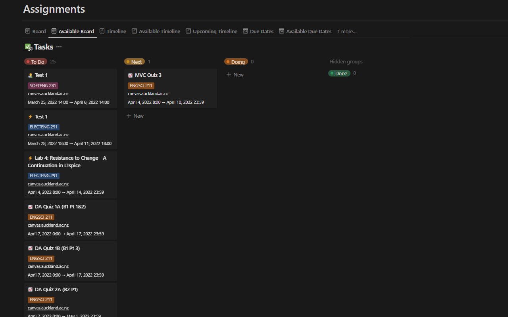This screenshot has height=317, width=508.
Task: Add new card under Next column
Action: pos(135,116)
